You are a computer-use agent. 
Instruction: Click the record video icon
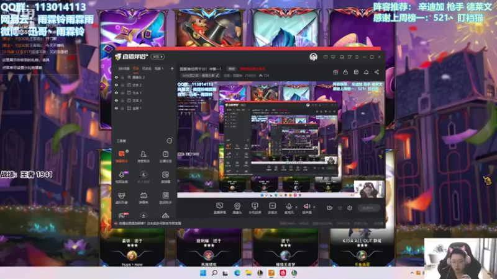tap(330, 208)
